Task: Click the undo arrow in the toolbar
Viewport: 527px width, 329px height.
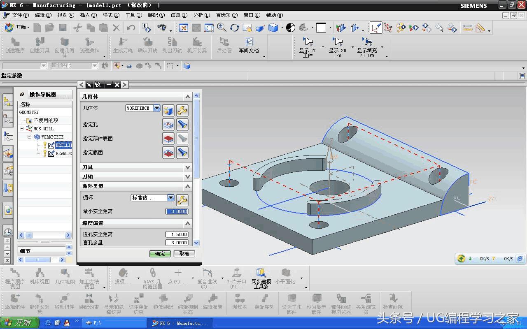Action: [131, 28]
